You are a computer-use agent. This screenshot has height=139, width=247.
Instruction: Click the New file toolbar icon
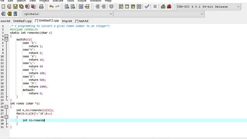(x=3, y=7)
